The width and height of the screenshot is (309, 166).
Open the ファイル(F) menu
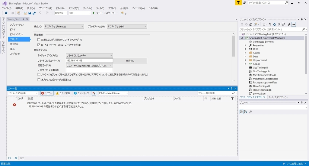7,8
